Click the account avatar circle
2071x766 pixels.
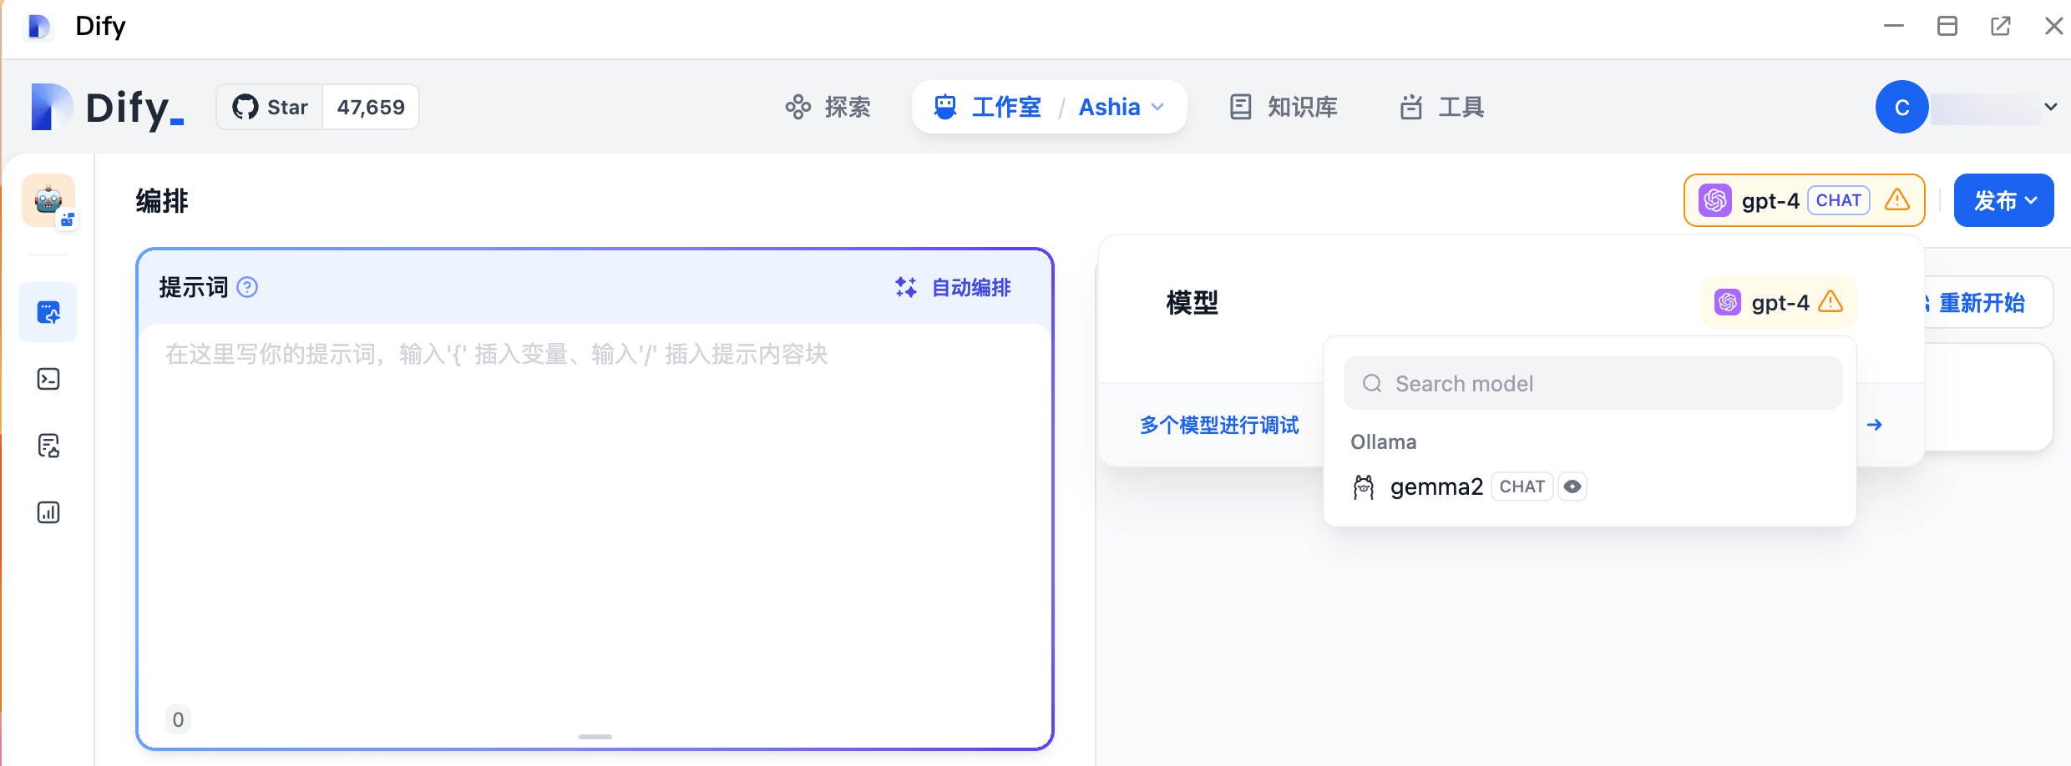click(x=1901, y=107)
